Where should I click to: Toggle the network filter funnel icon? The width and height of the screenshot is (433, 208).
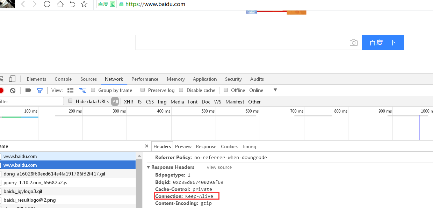[x=40, y=91]
